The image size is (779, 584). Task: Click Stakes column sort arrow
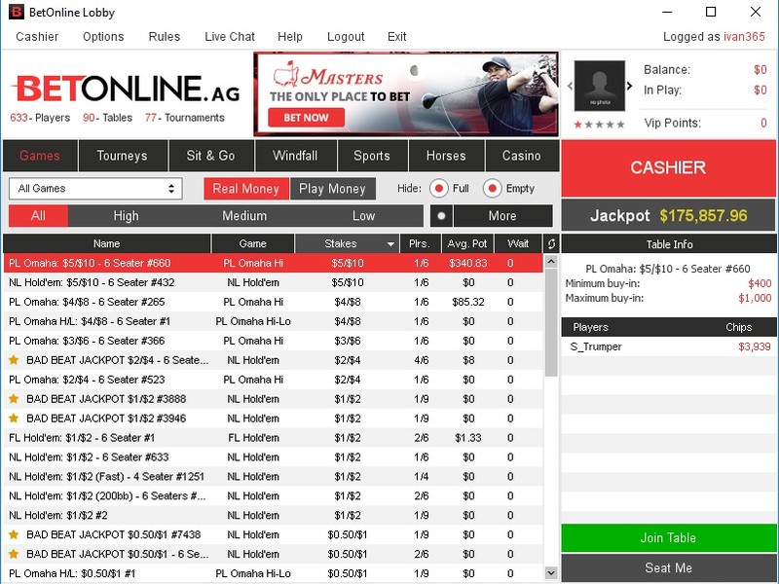pyautogui.click(x=390, y=244)
